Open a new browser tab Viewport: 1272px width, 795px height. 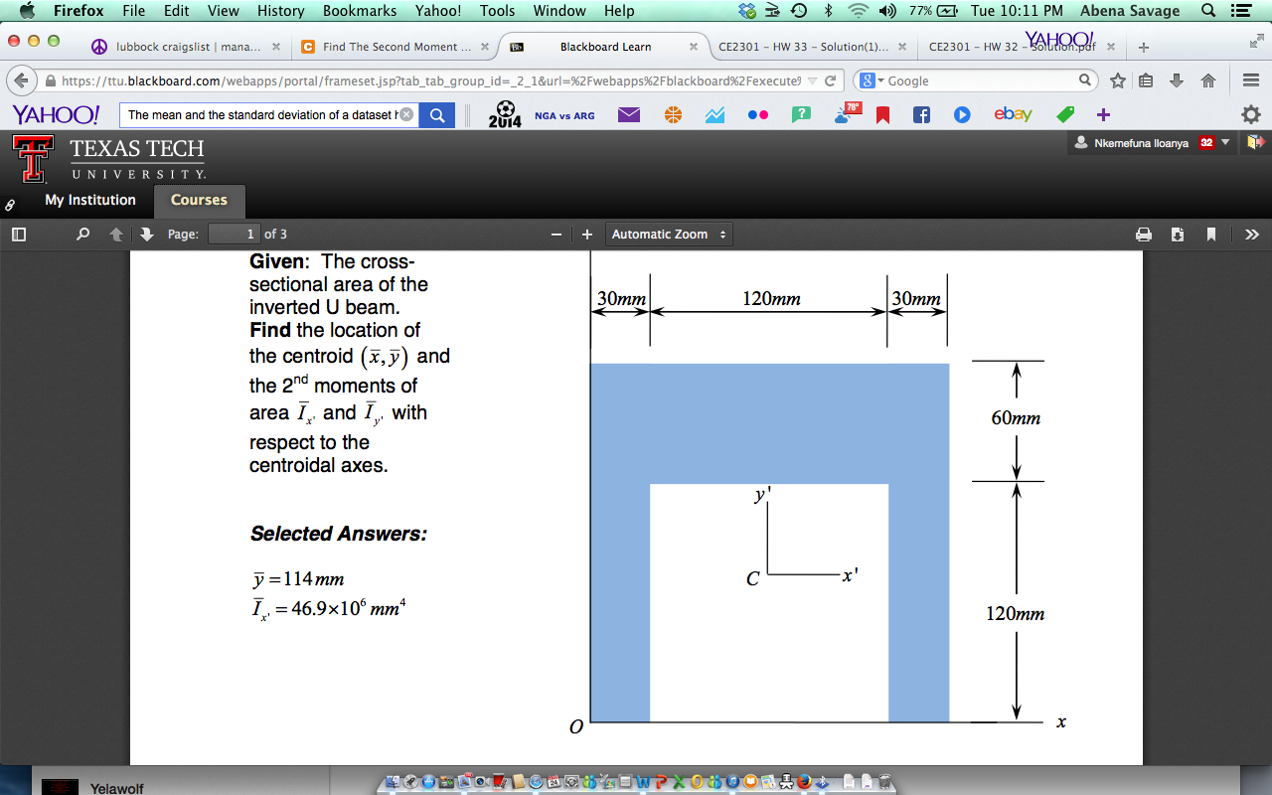tap(1144, 47)
